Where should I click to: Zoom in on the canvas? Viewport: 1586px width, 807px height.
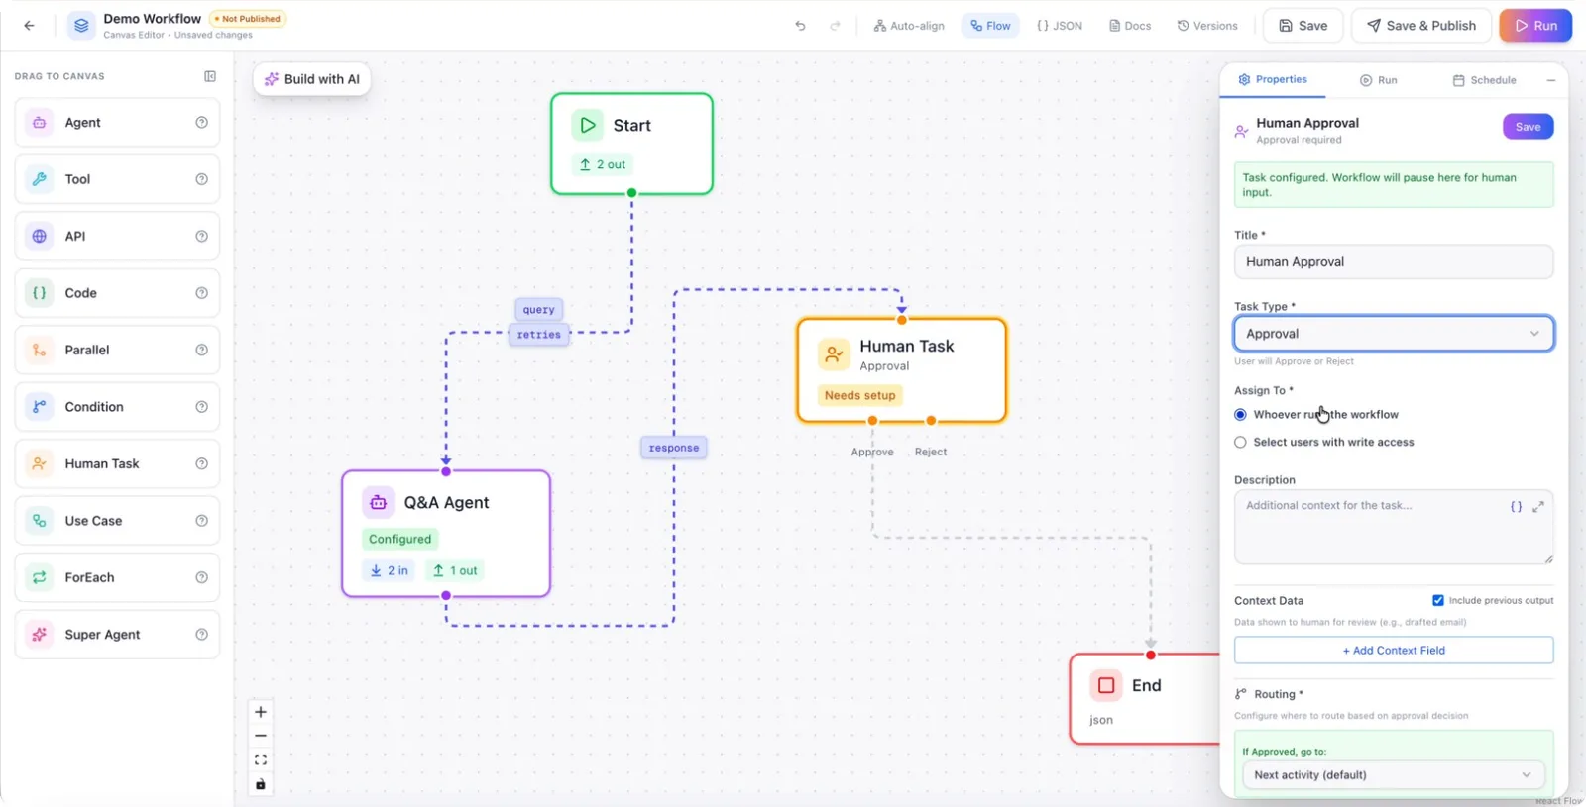click(x=261, y=712)
